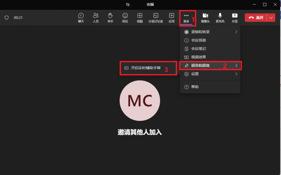Click the red 离开 leave button
The width and height of the screenshot is (281, 175).
[x=256, y=18]
